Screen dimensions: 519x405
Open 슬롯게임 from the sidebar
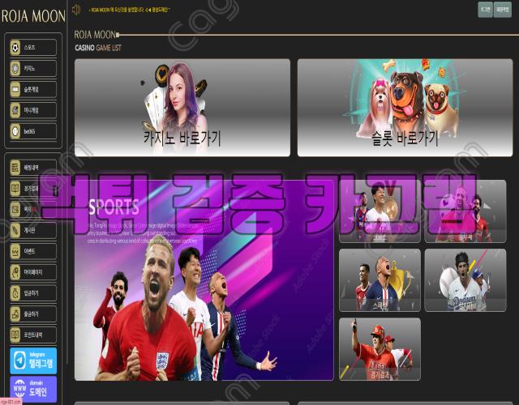pos(33,89)
